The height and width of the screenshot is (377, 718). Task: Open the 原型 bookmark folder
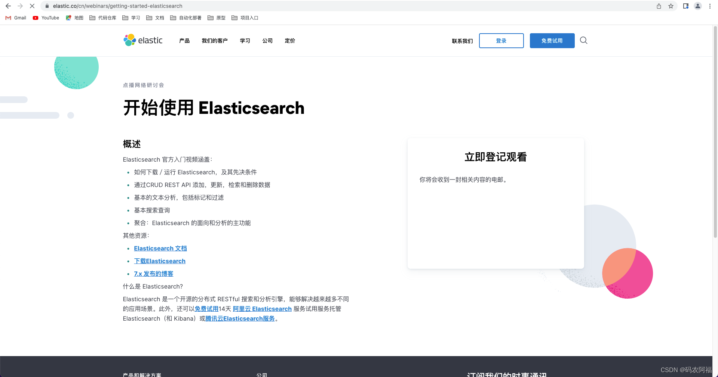pos(217,18)
